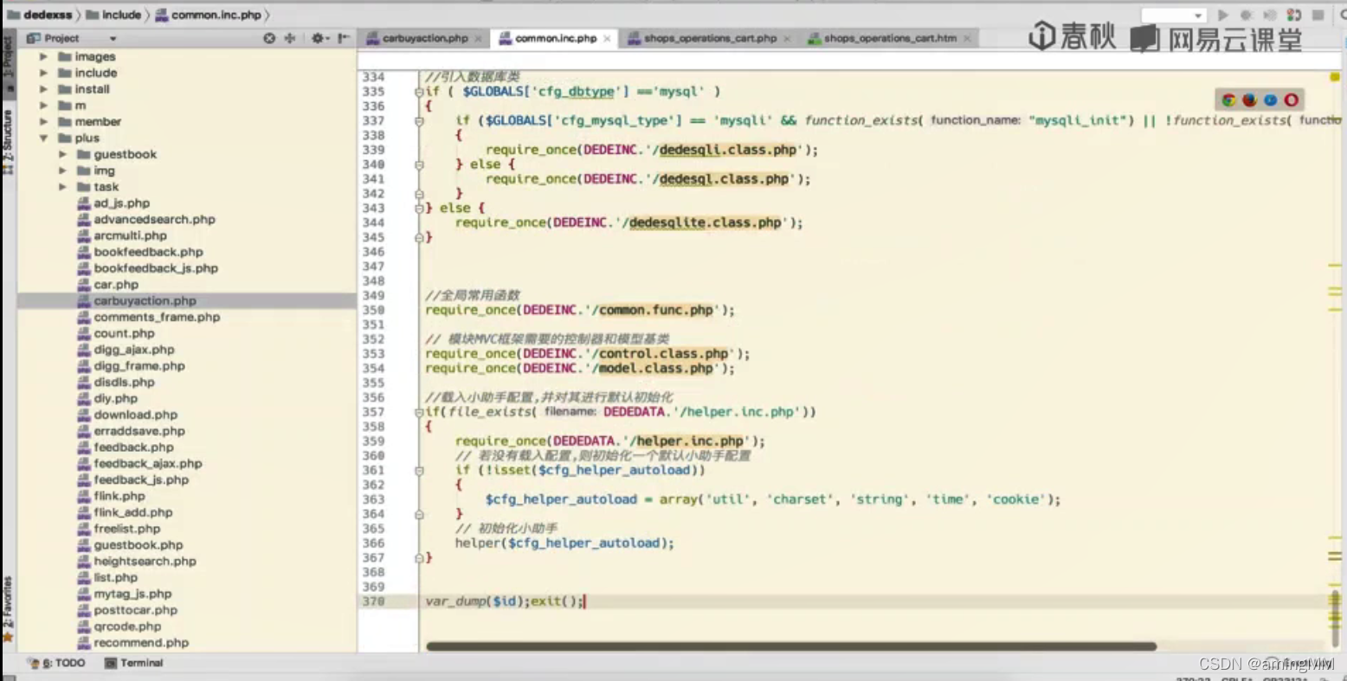Click Scroll from Source target icon
Screen dimensions: 1347x681
pos(269,38)
